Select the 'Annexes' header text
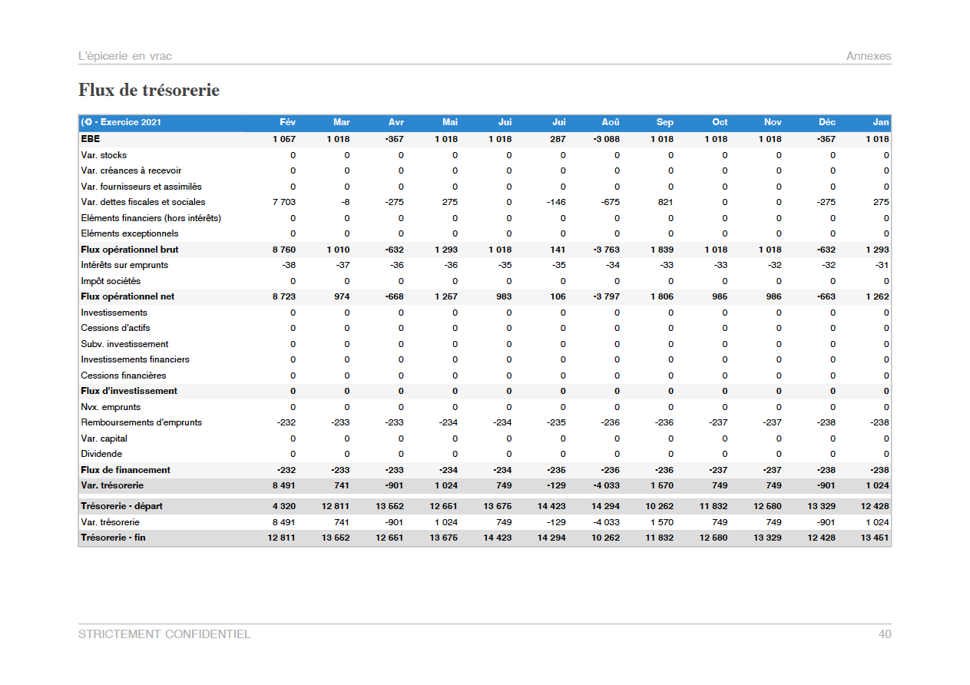The image size is (970, 685). tap(869, 56)
